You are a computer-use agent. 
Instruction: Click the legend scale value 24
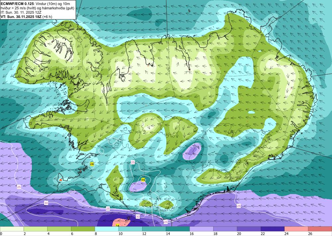(287, 234)
